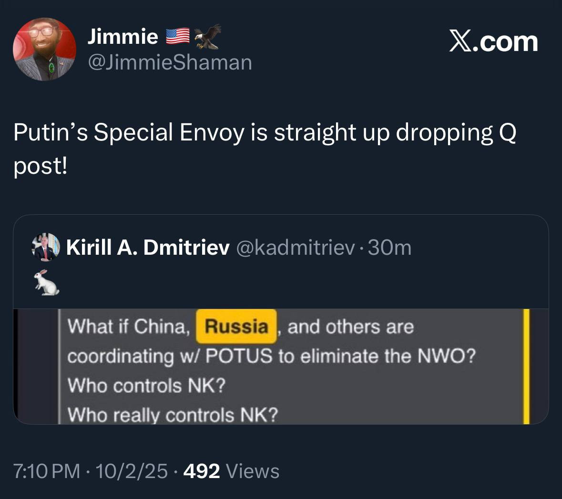
Task: Click the American flag emoji beside Jimmie
Action: coord(177,36)
